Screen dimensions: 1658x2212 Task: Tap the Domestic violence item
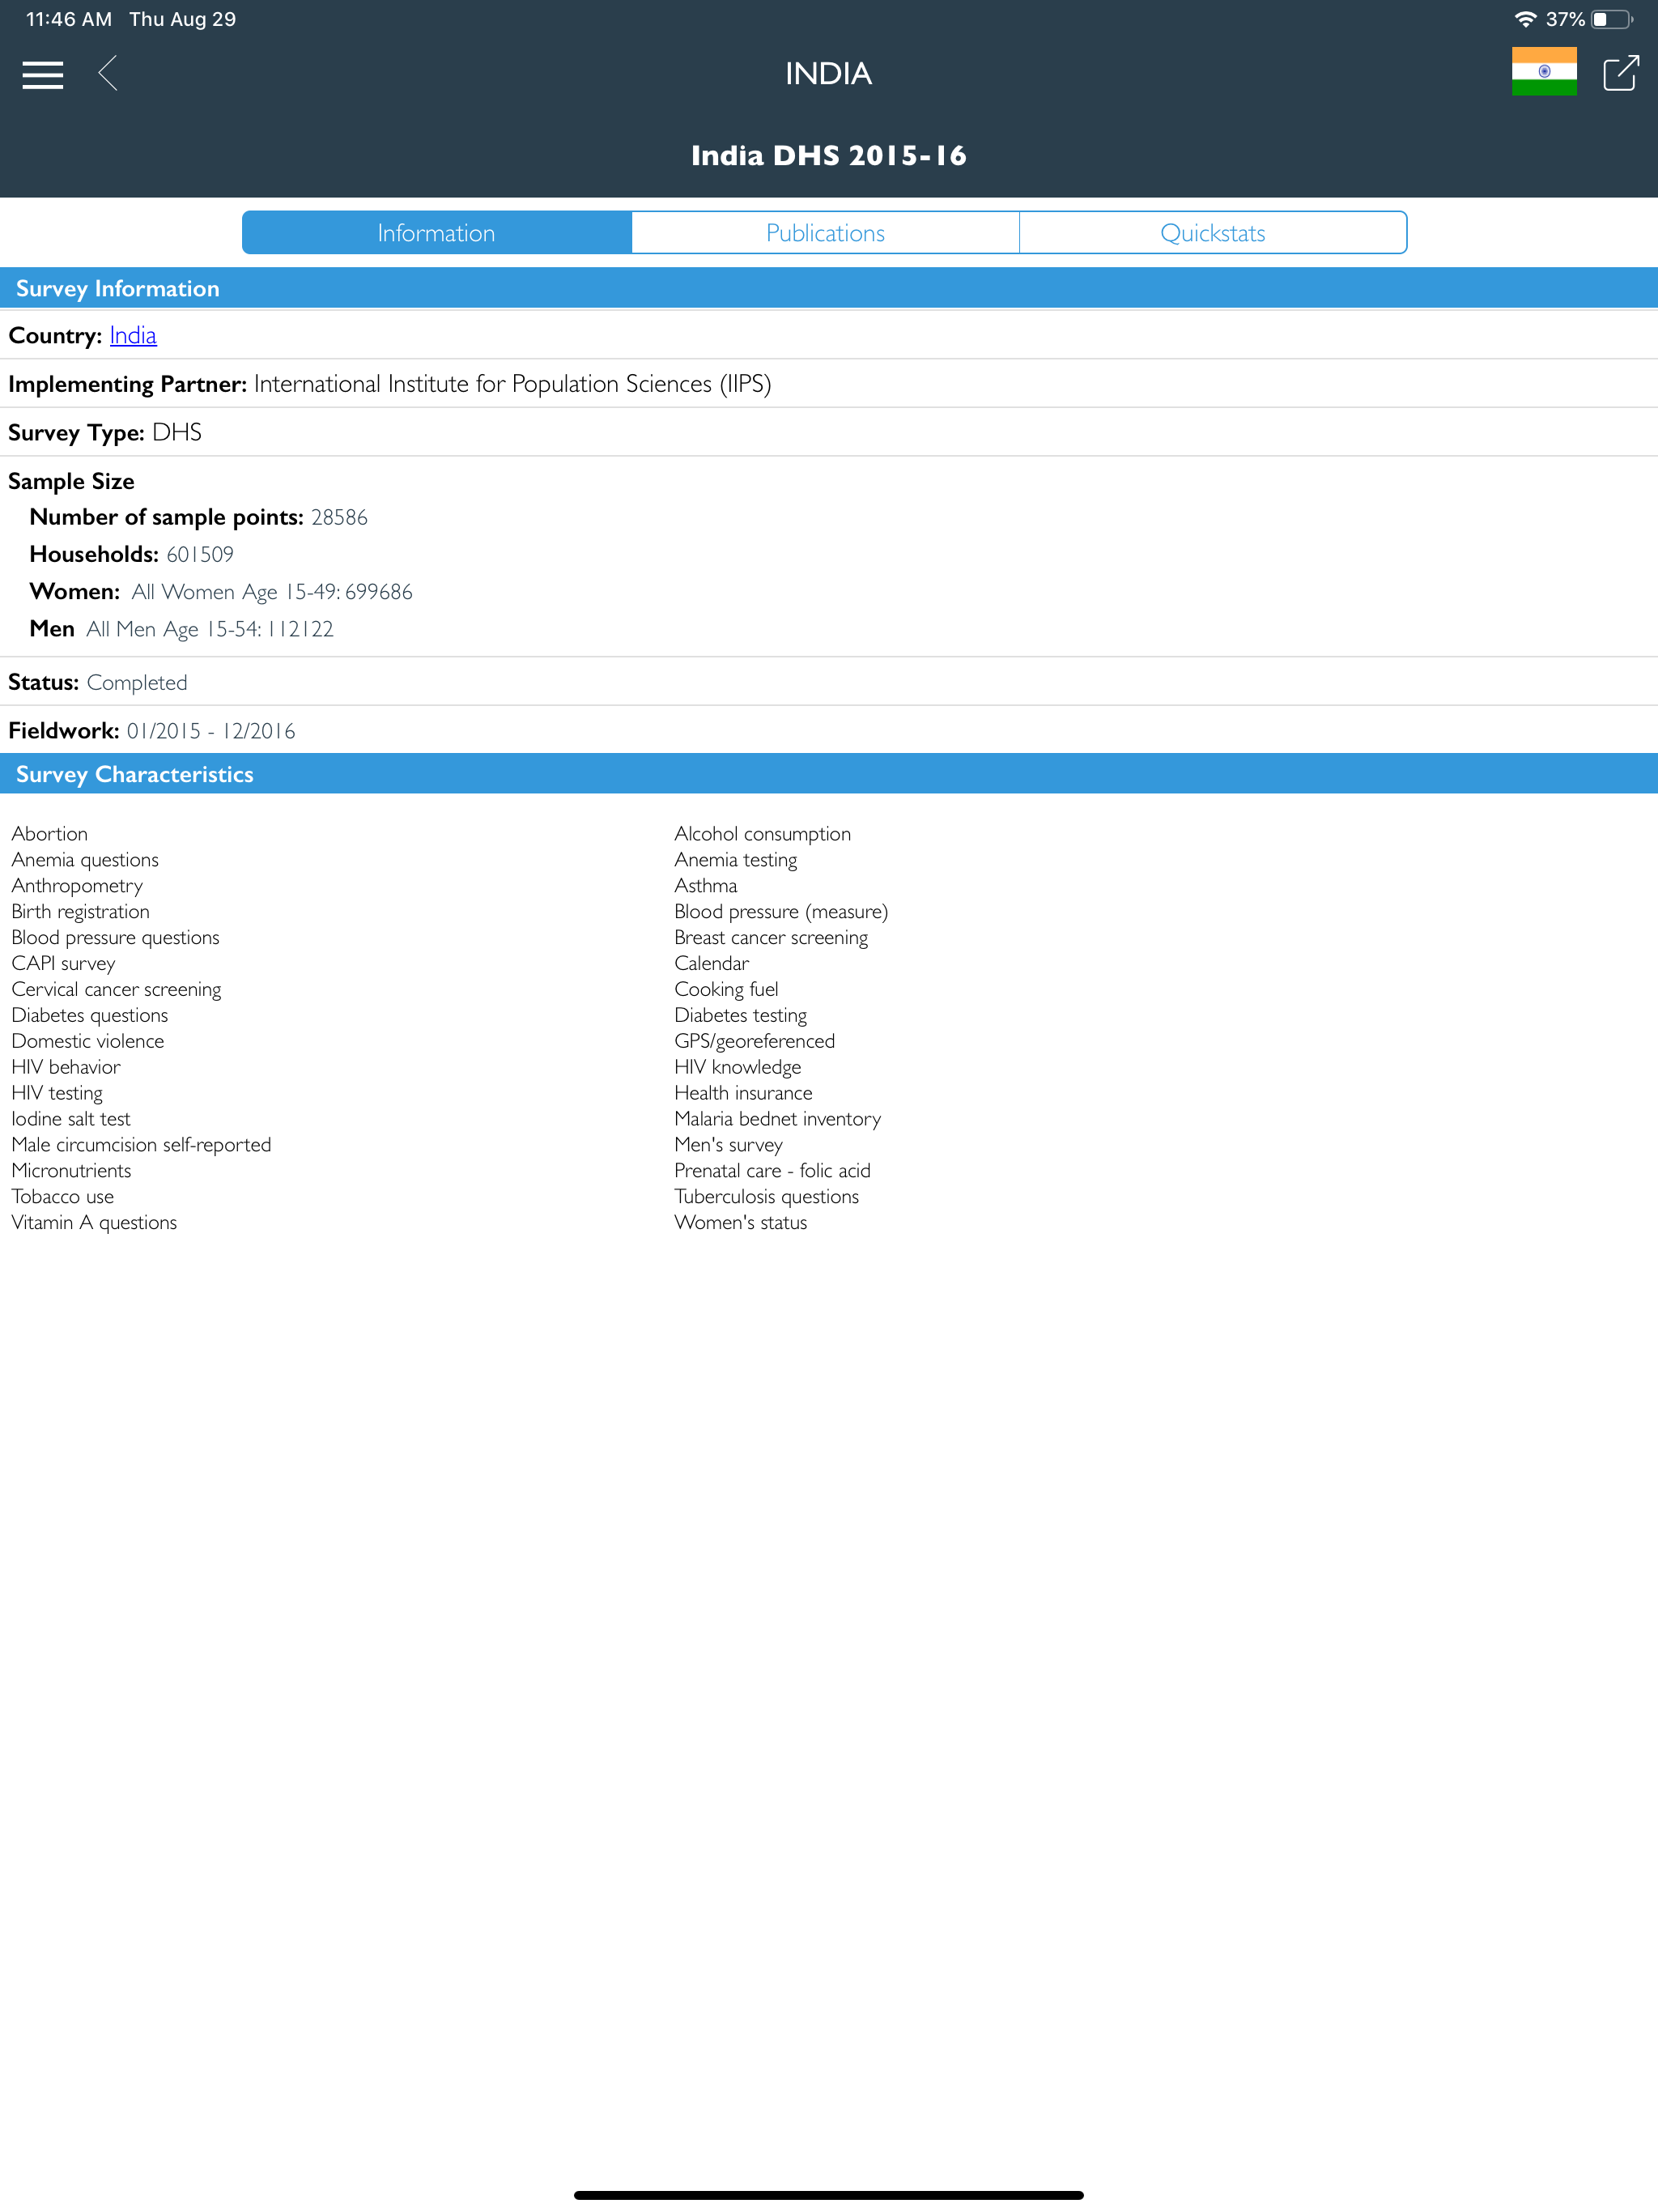point(88,1041)
